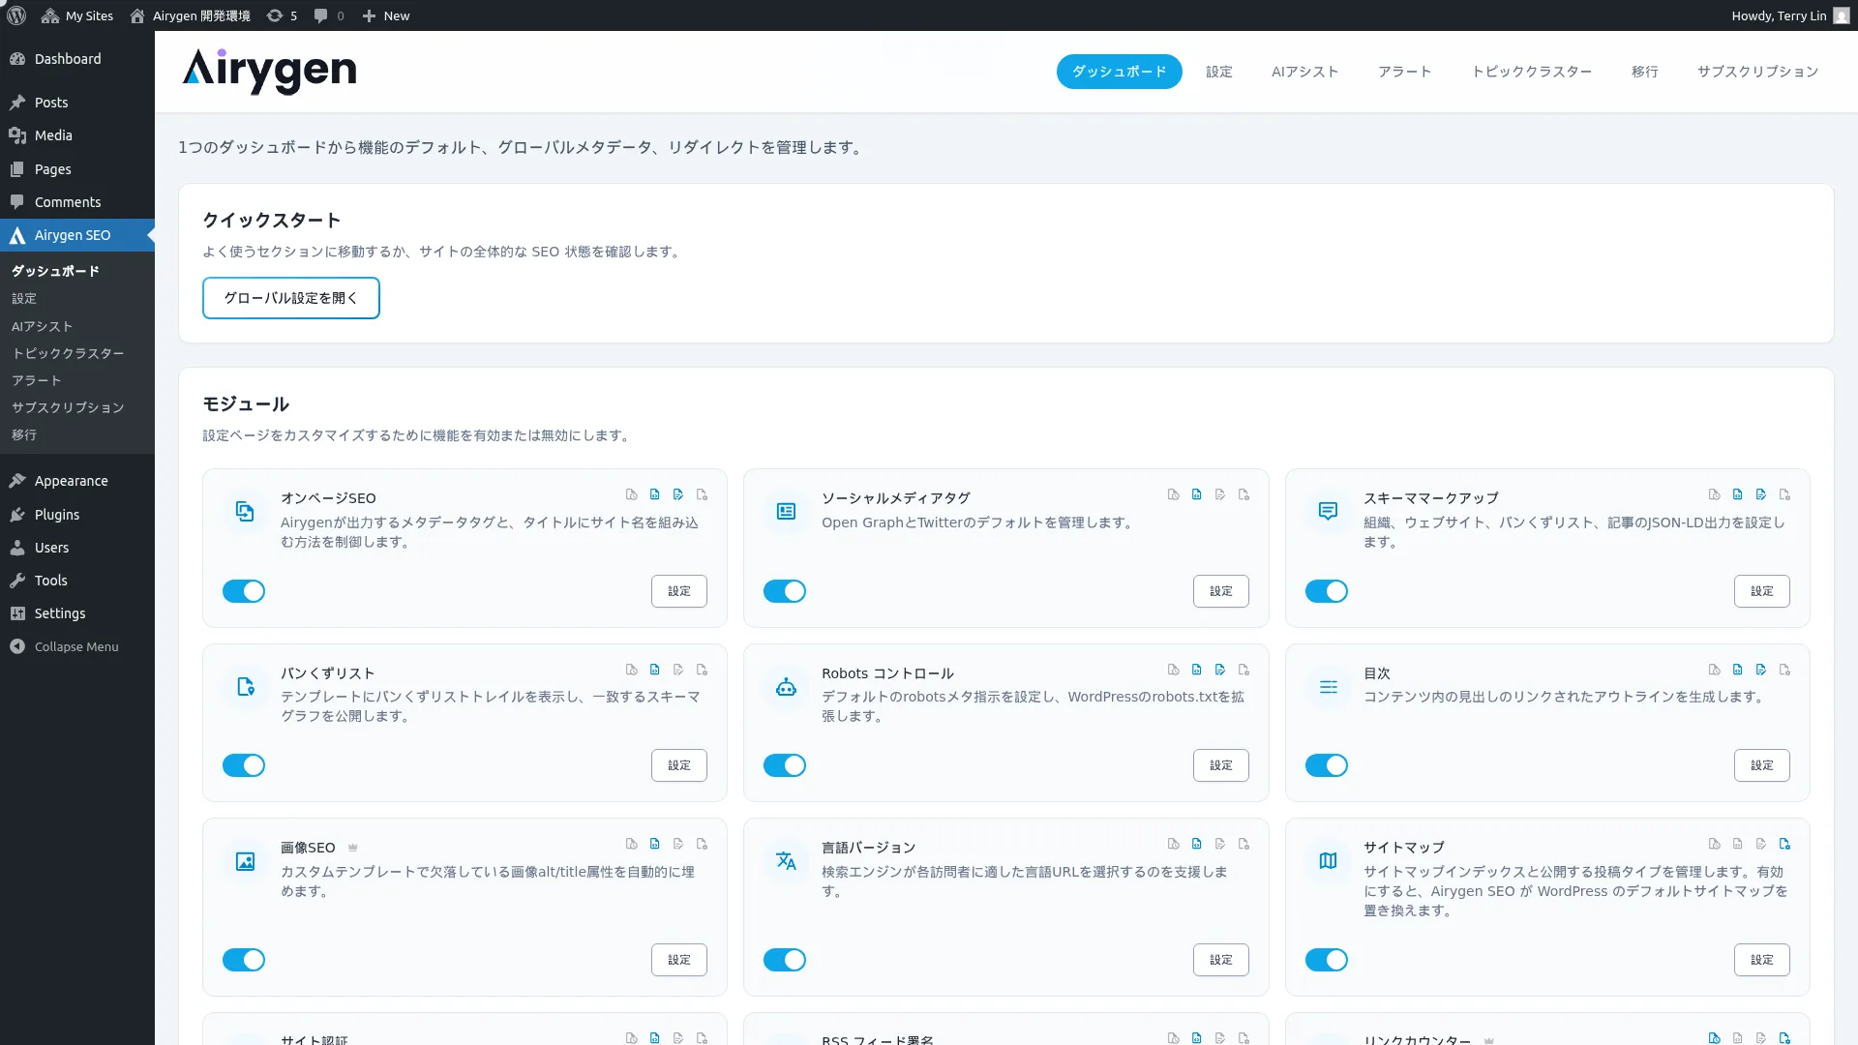Viewport: 1858px width, 1045px height.
Task: Select 設定 in the Airygen top navigation
Action: point(1218,71)
